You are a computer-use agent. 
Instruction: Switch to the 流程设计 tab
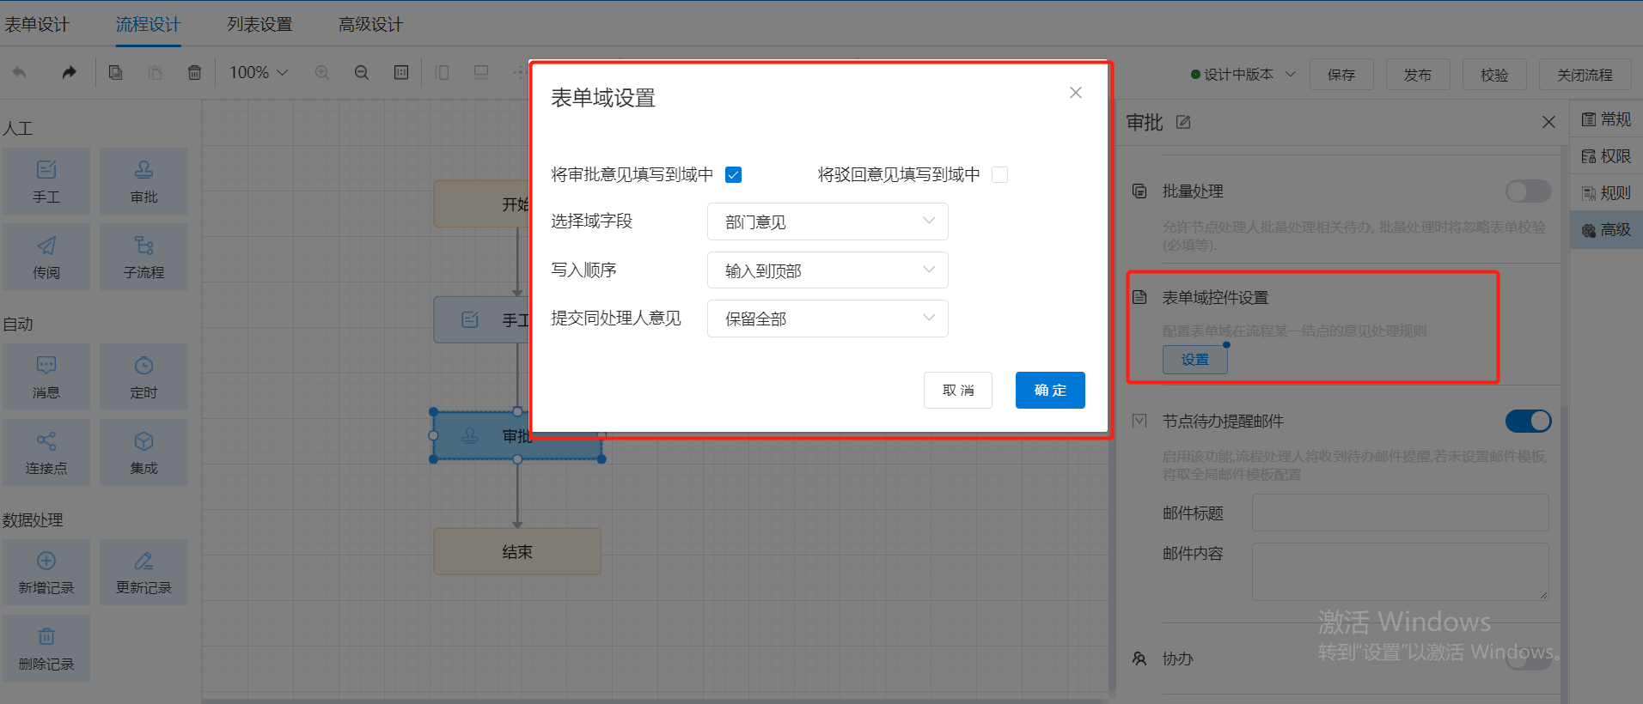pyautogui.click(x=148, y=24)
